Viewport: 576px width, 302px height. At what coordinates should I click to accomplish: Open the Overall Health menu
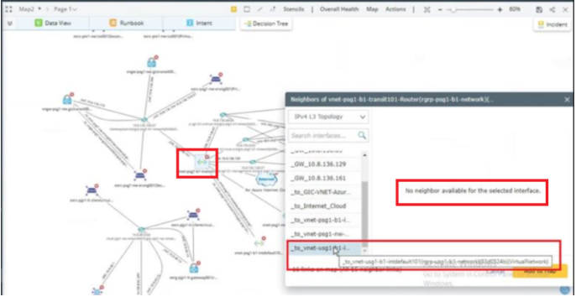coord(339,9)
